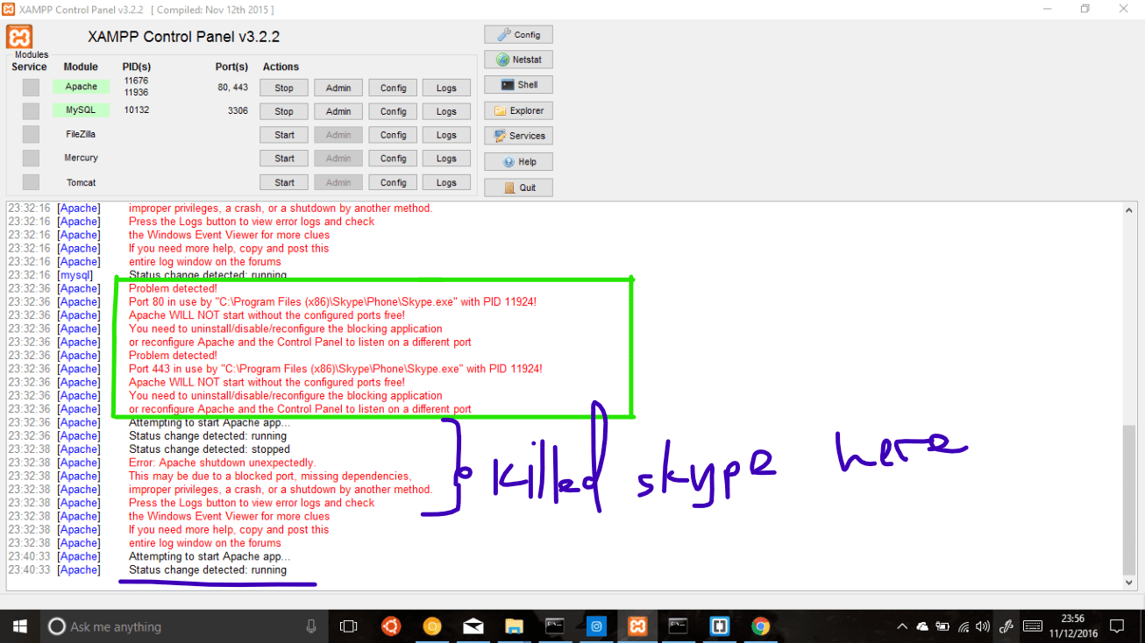1145x643 pixels.
Task: Click the log scrollbar up arrow
Action: coord(1129,209)
